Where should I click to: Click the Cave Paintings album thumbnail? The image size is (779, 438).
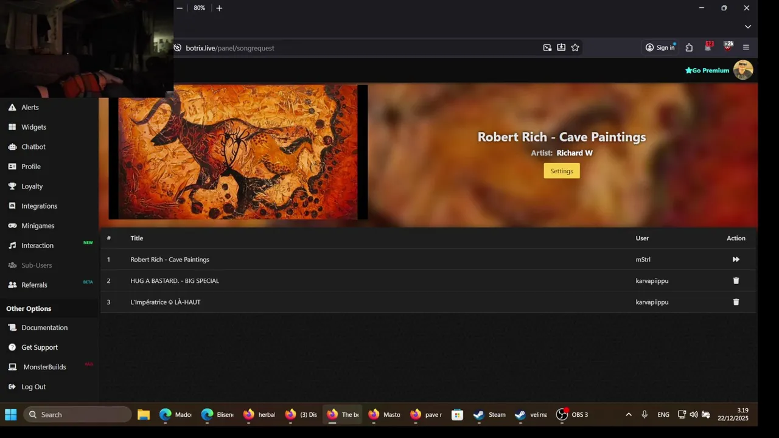click(238, 152)
